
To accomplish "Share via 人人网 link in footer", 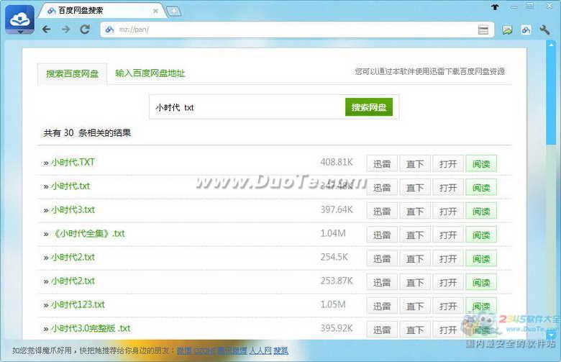I will pos(260,350).
